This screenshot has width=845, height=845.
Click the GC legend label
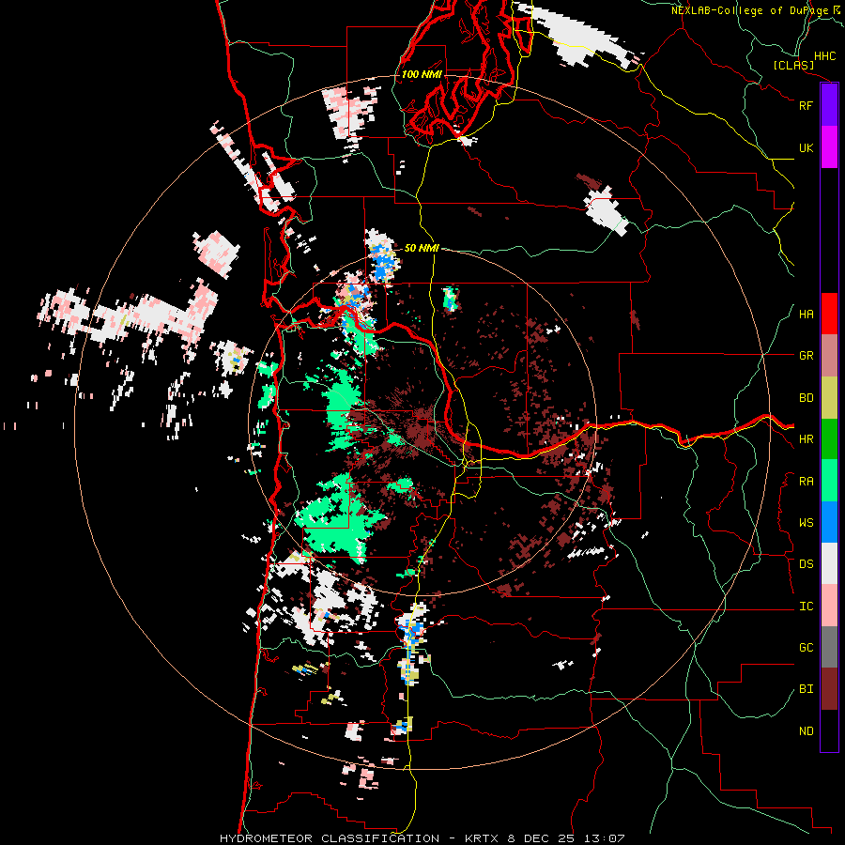click(806, 648)
